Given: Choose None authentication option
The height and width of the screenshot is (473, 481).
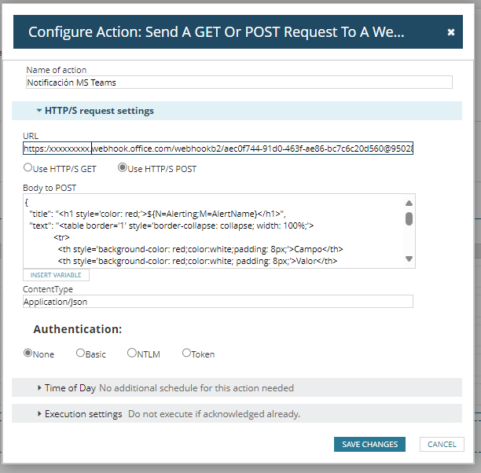Looking at the screenshot, I should 28,353.
